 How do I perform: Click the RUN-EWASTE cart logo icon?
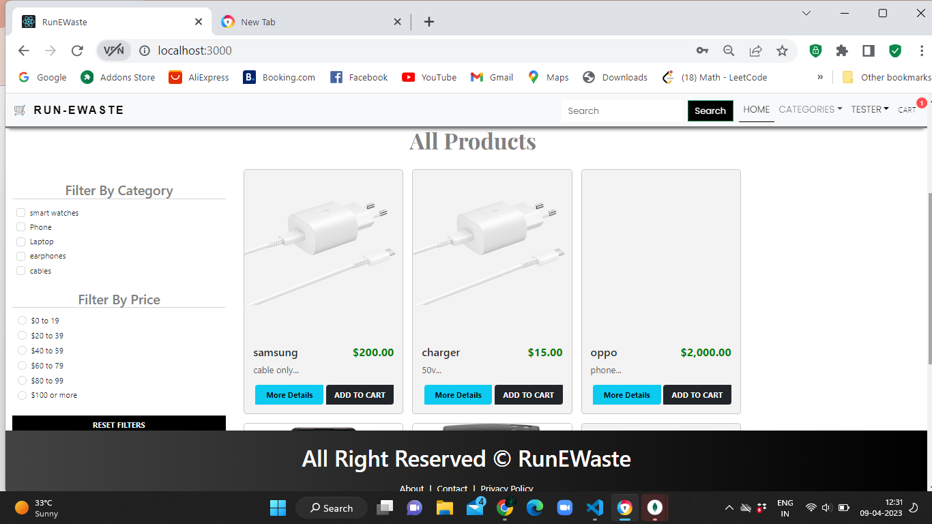[x=20, y=110]
